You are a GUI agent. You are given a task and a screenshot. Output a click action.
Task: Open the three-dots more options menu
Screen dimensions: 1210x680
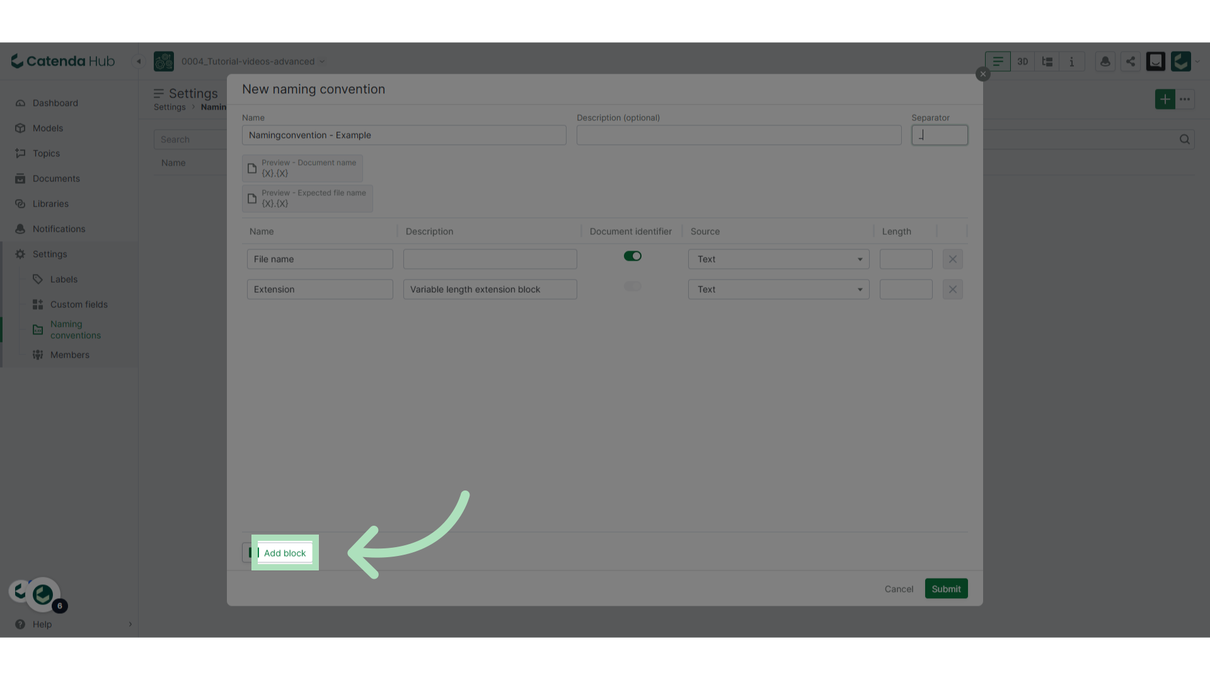[x=1185, y=99]
